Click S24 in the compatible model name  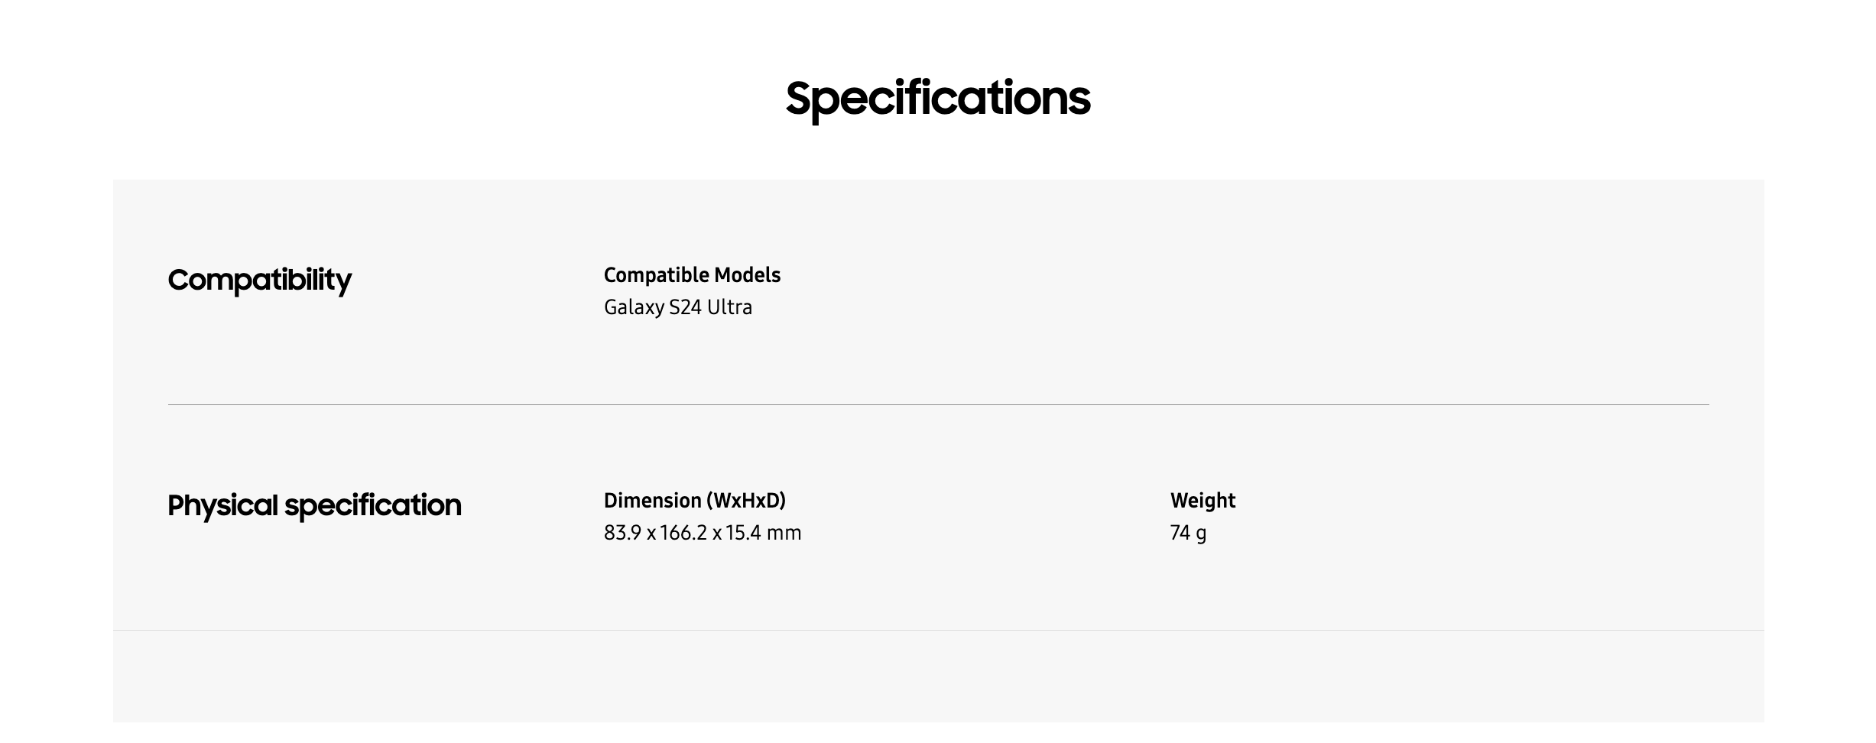(685, 307)
